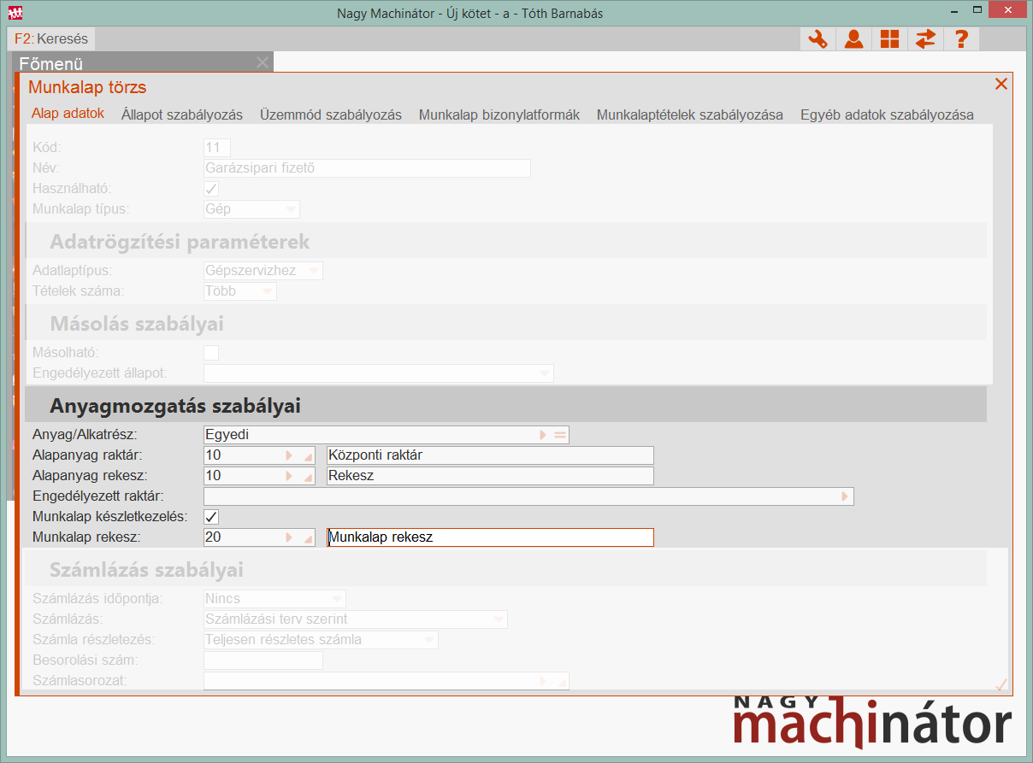Image resolution: width=1033 pixels, height=763 pixels.
Task: Switch to Egyéb adatok szabályozása tab
Action: [x=887, y=114]
